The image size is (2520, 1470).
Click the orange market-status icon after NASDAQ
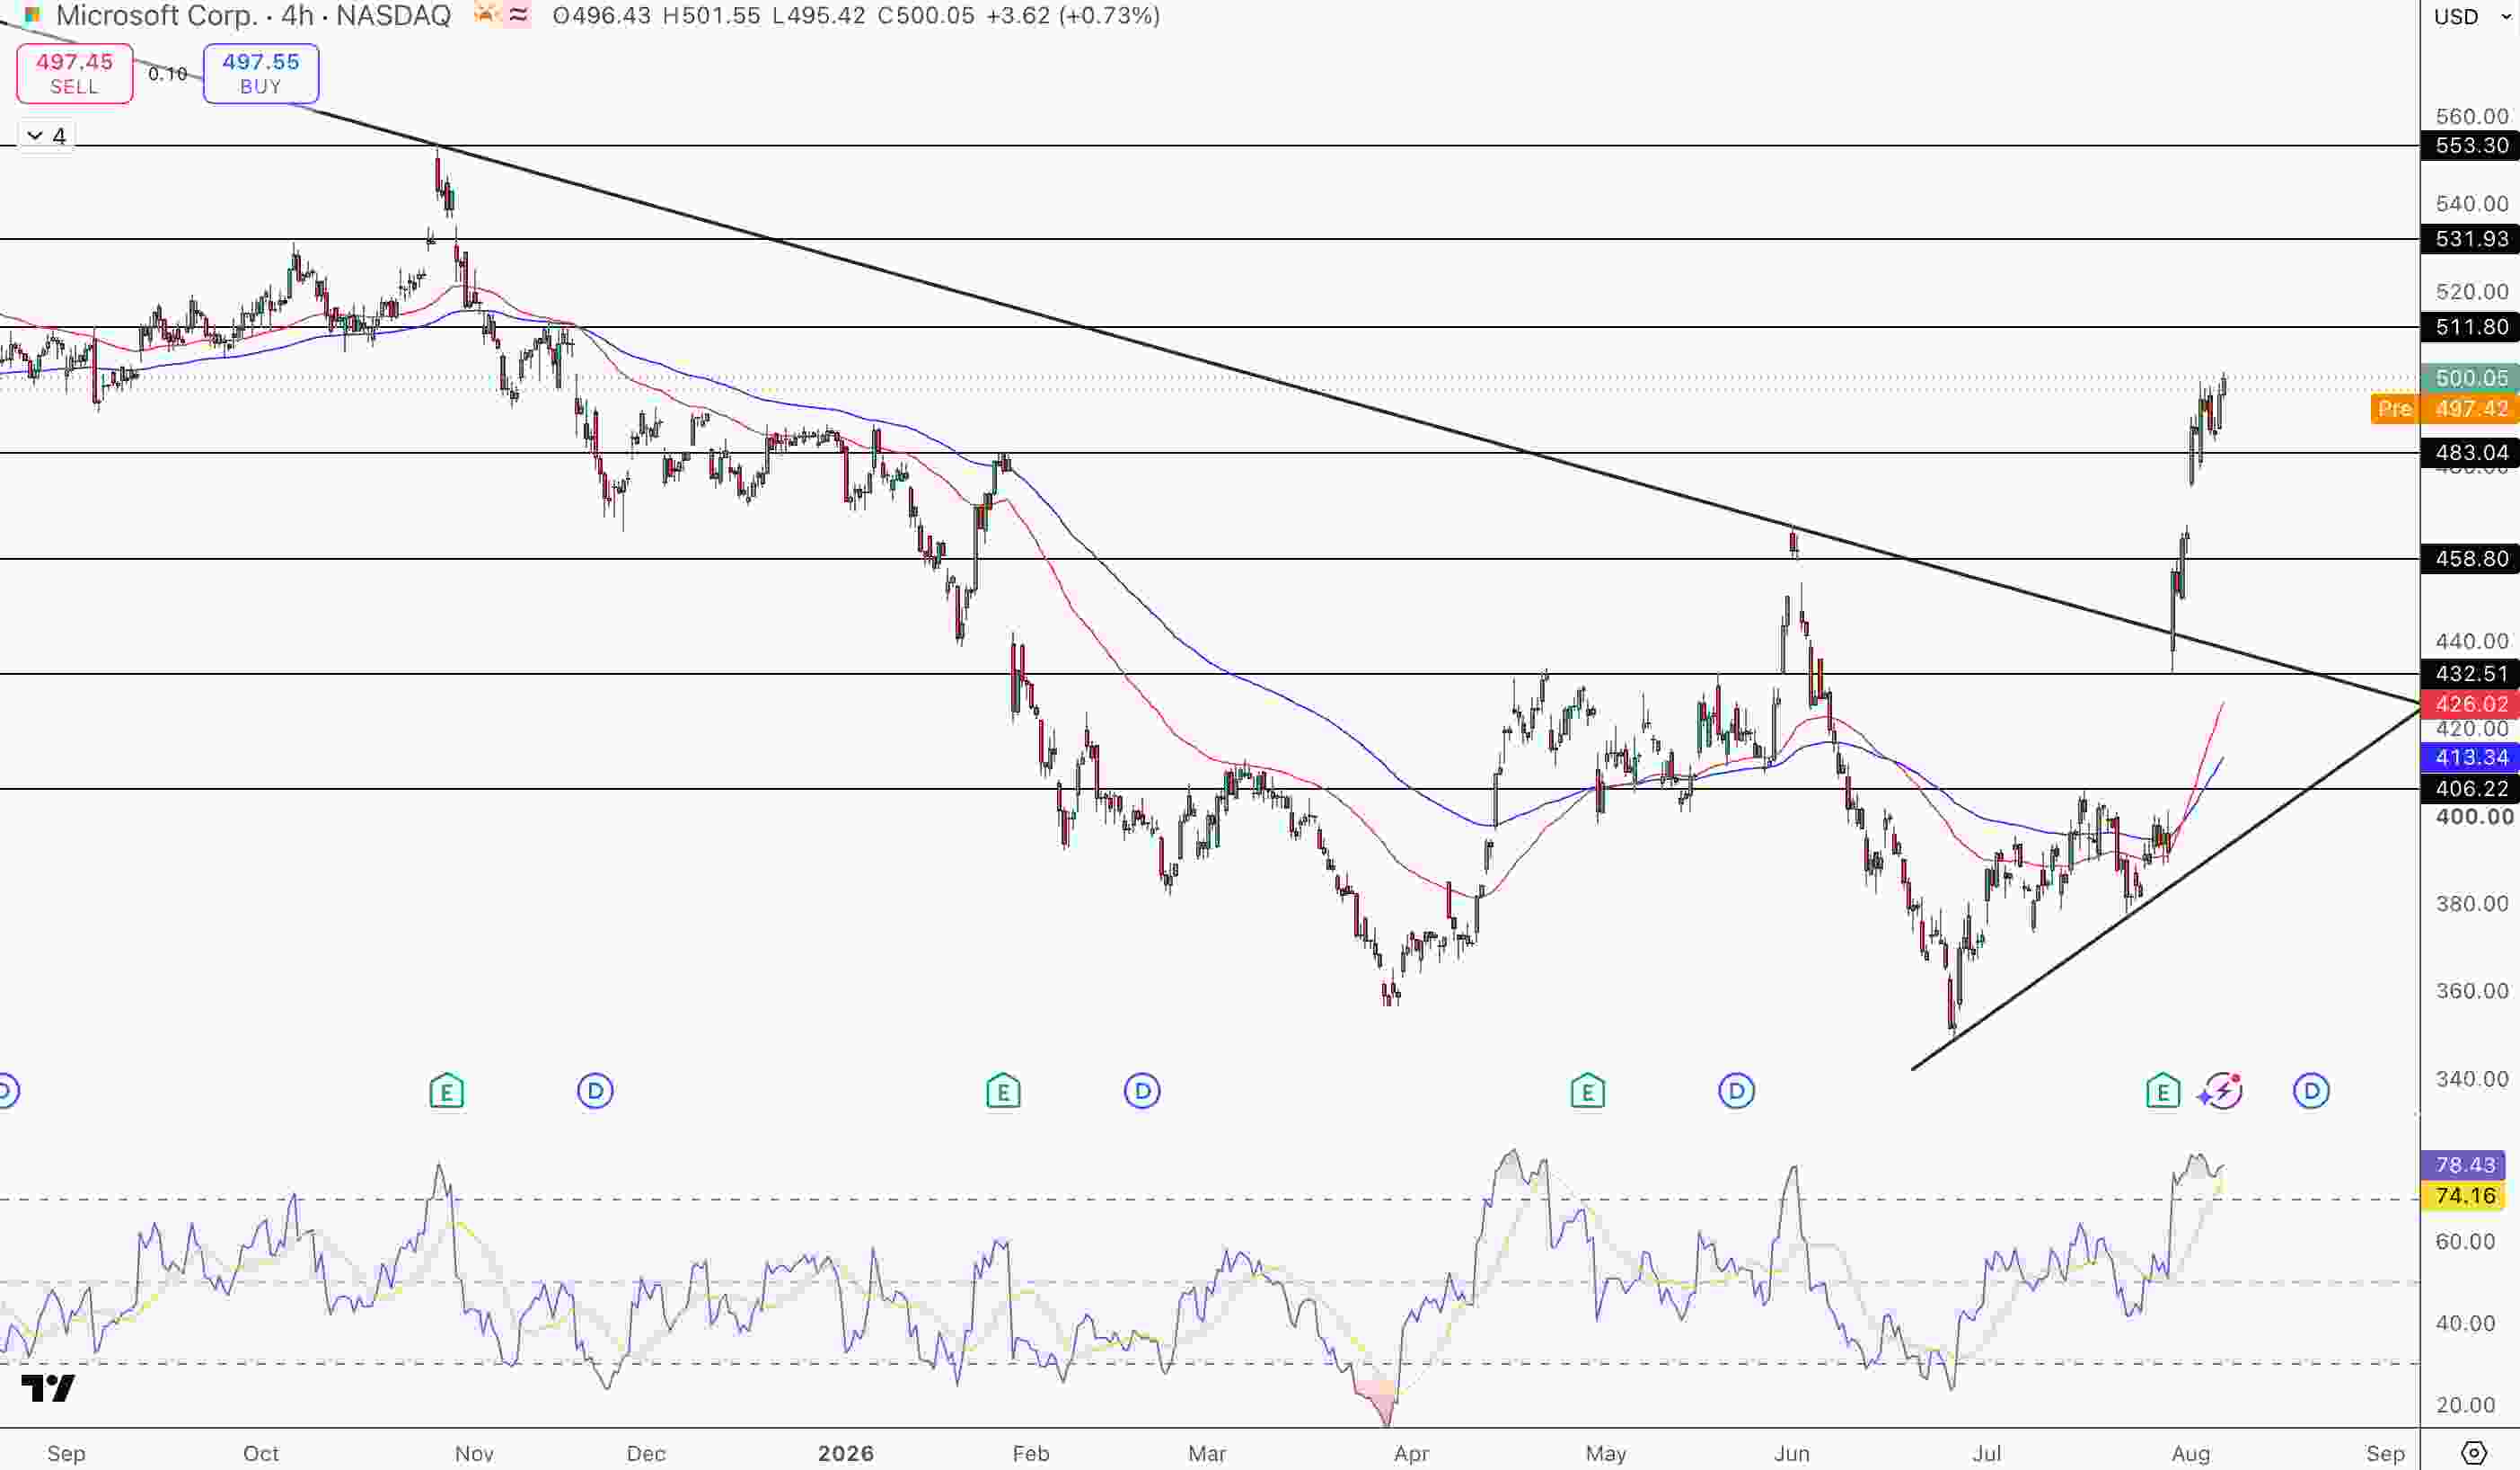click(x=485, y=15)
